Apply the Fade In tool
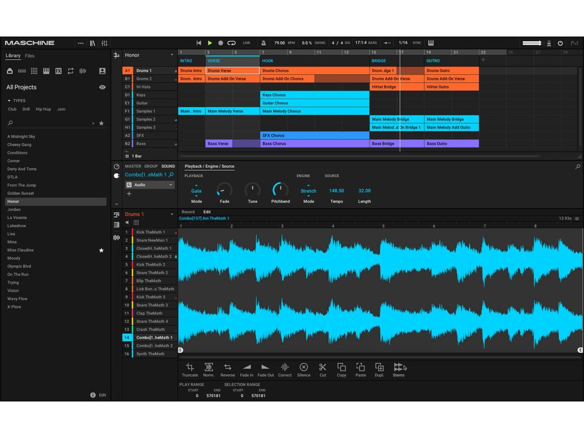 (246, 370)
